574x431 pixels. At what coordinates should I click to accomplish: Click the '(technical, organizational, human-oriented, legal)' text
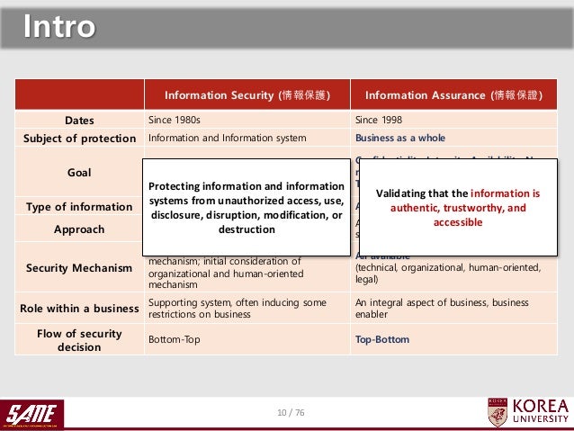tap(448, 274)
